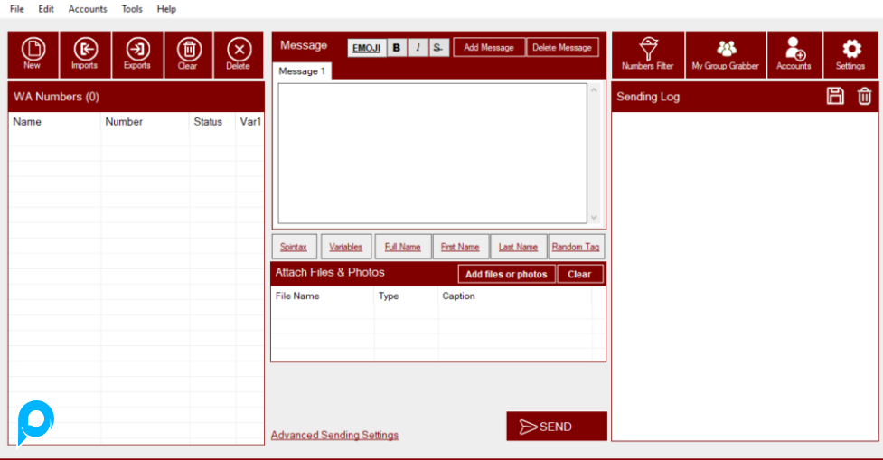Open the Settings gear
This screenshot has width=883, height=460.
pos(850,54)
